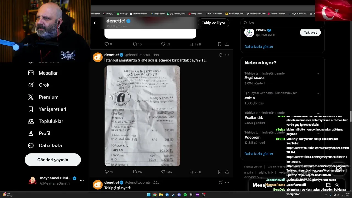Viewport: 352px width, 198px height.
Task: Open Chrome from the taskbar
Action: [155, 195]
